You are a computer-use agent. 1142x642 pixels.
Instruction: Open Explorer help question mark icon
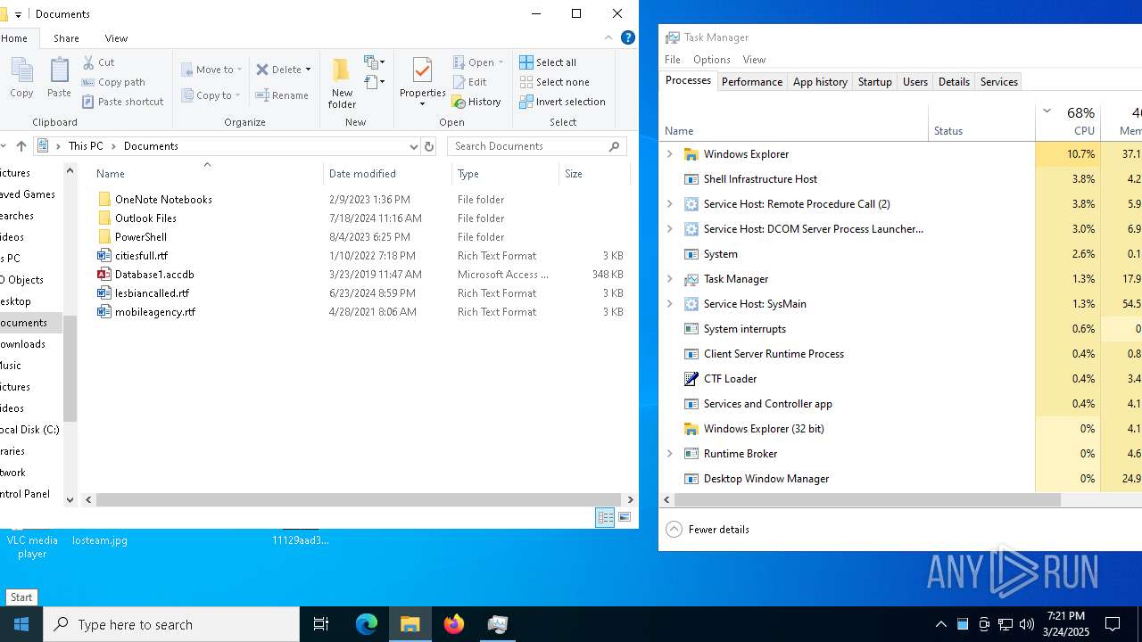[627, 38]
